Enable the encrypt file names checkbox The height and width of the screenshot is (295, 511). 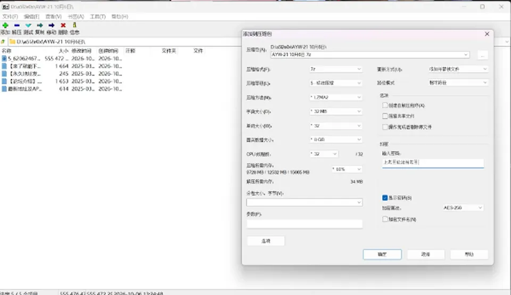click(x=385, y=219)
